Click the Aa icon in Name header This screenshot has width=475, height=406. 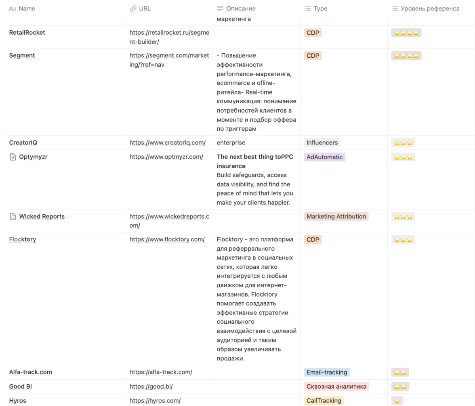13,8
